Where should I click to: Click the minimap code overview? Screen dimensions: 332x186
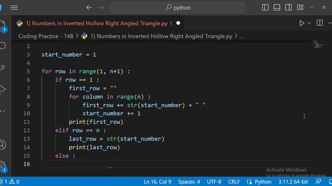tap(318, 45)
